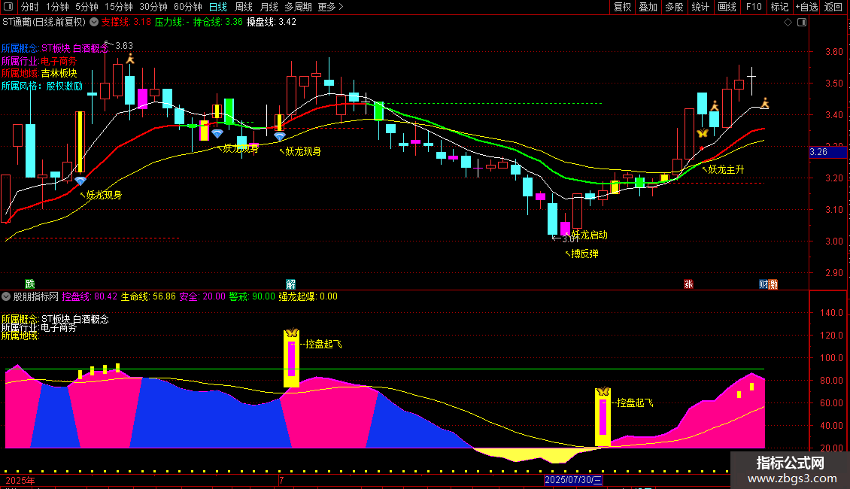This screenshot has height=489, width=850.
Task: Switch to 月线 monthly chart
Action: click(269, 7)
